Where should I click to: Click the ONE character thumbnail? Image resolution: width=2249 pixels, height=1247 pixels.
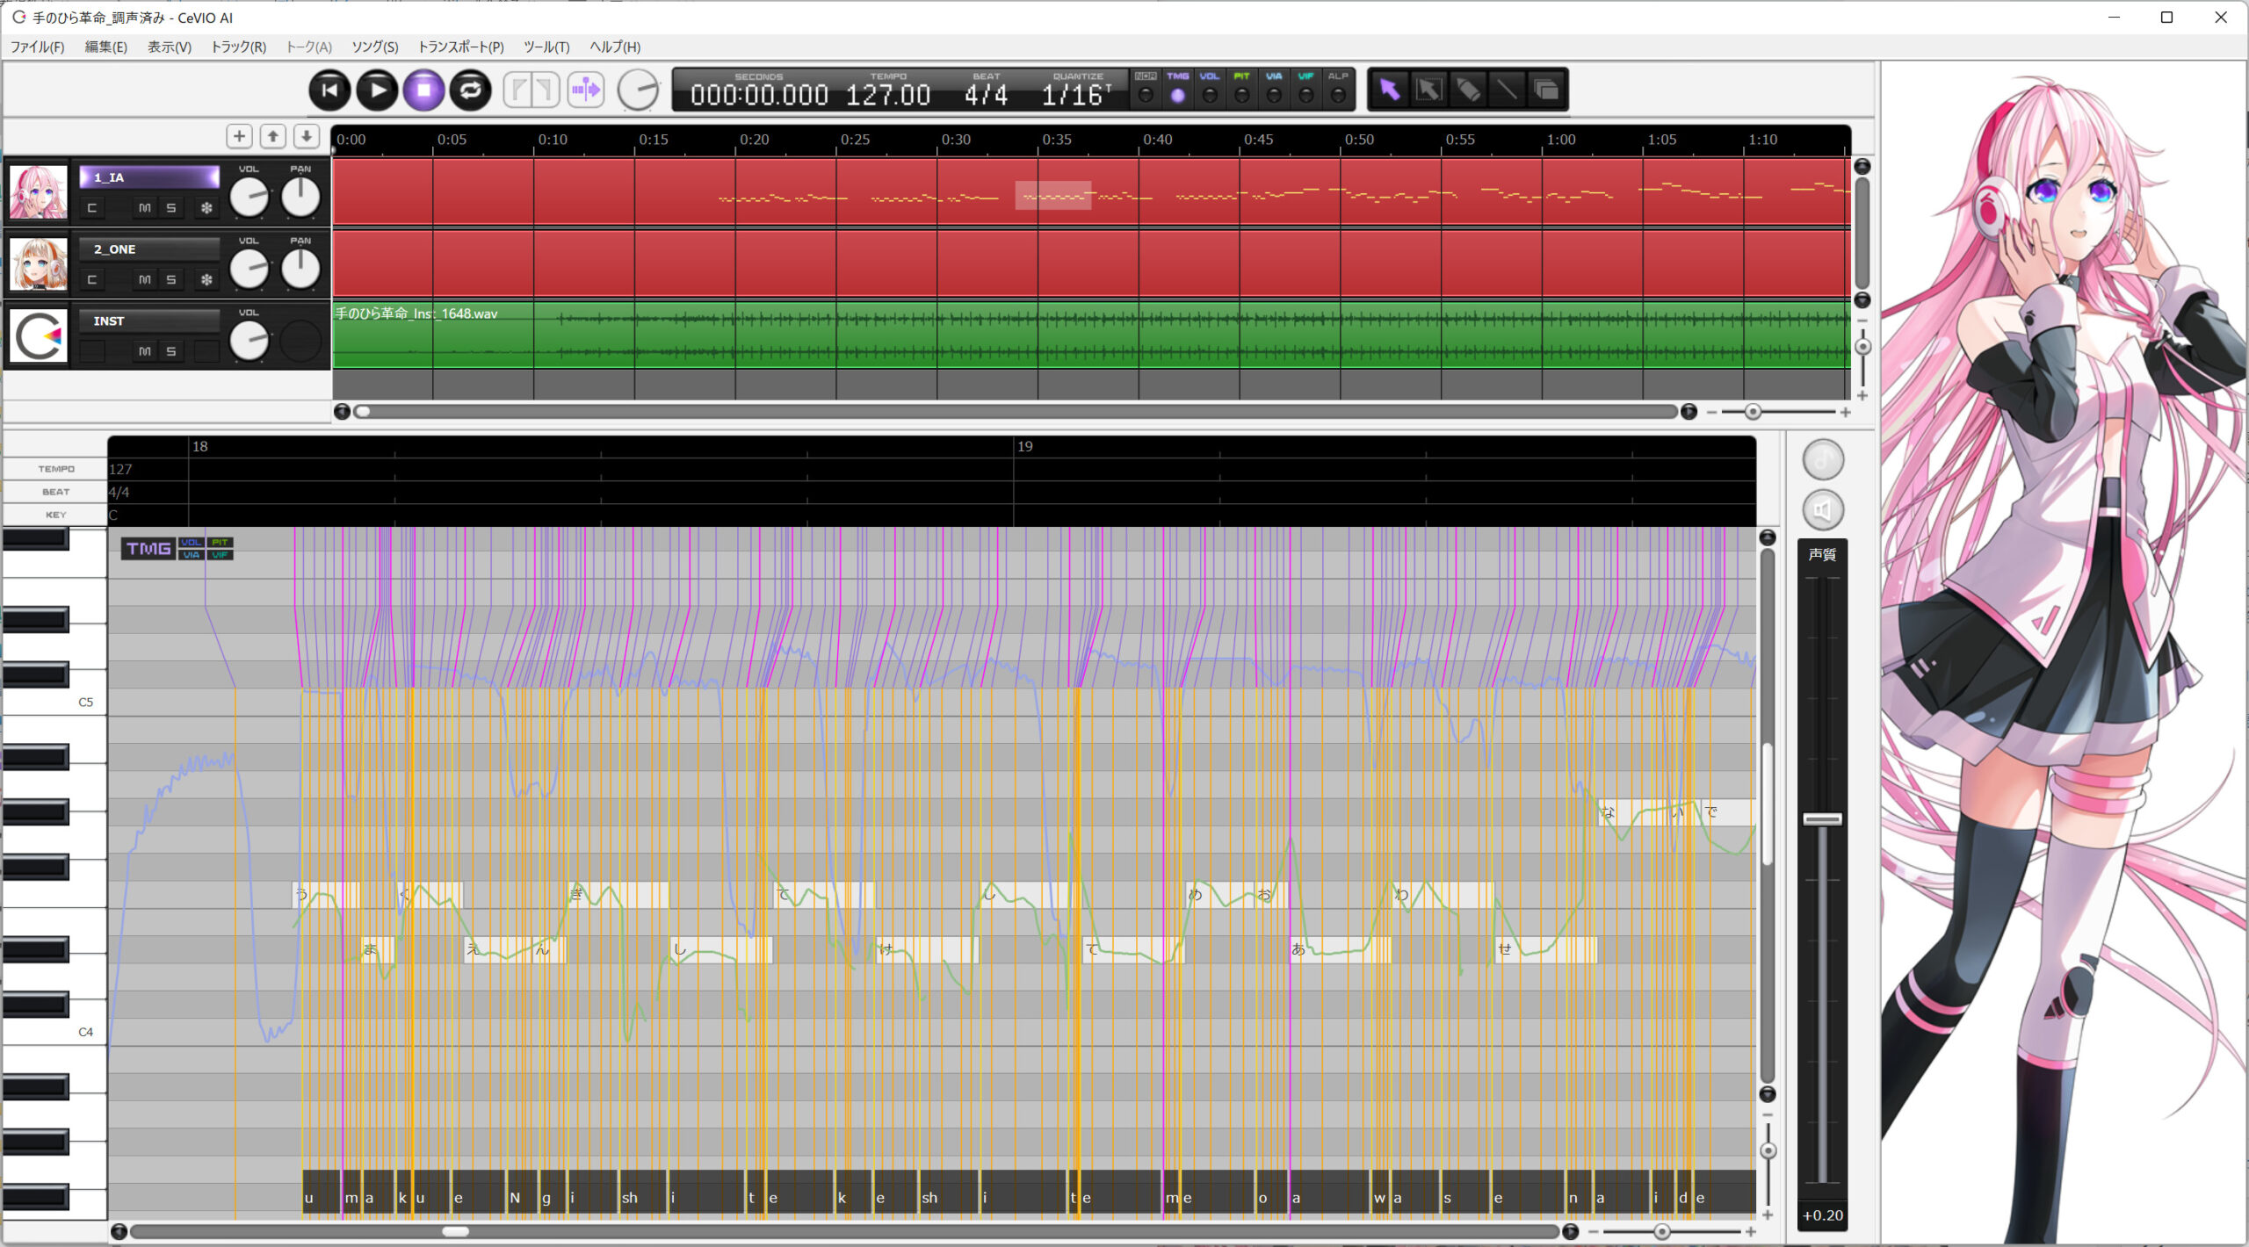(x=38, y=263)
